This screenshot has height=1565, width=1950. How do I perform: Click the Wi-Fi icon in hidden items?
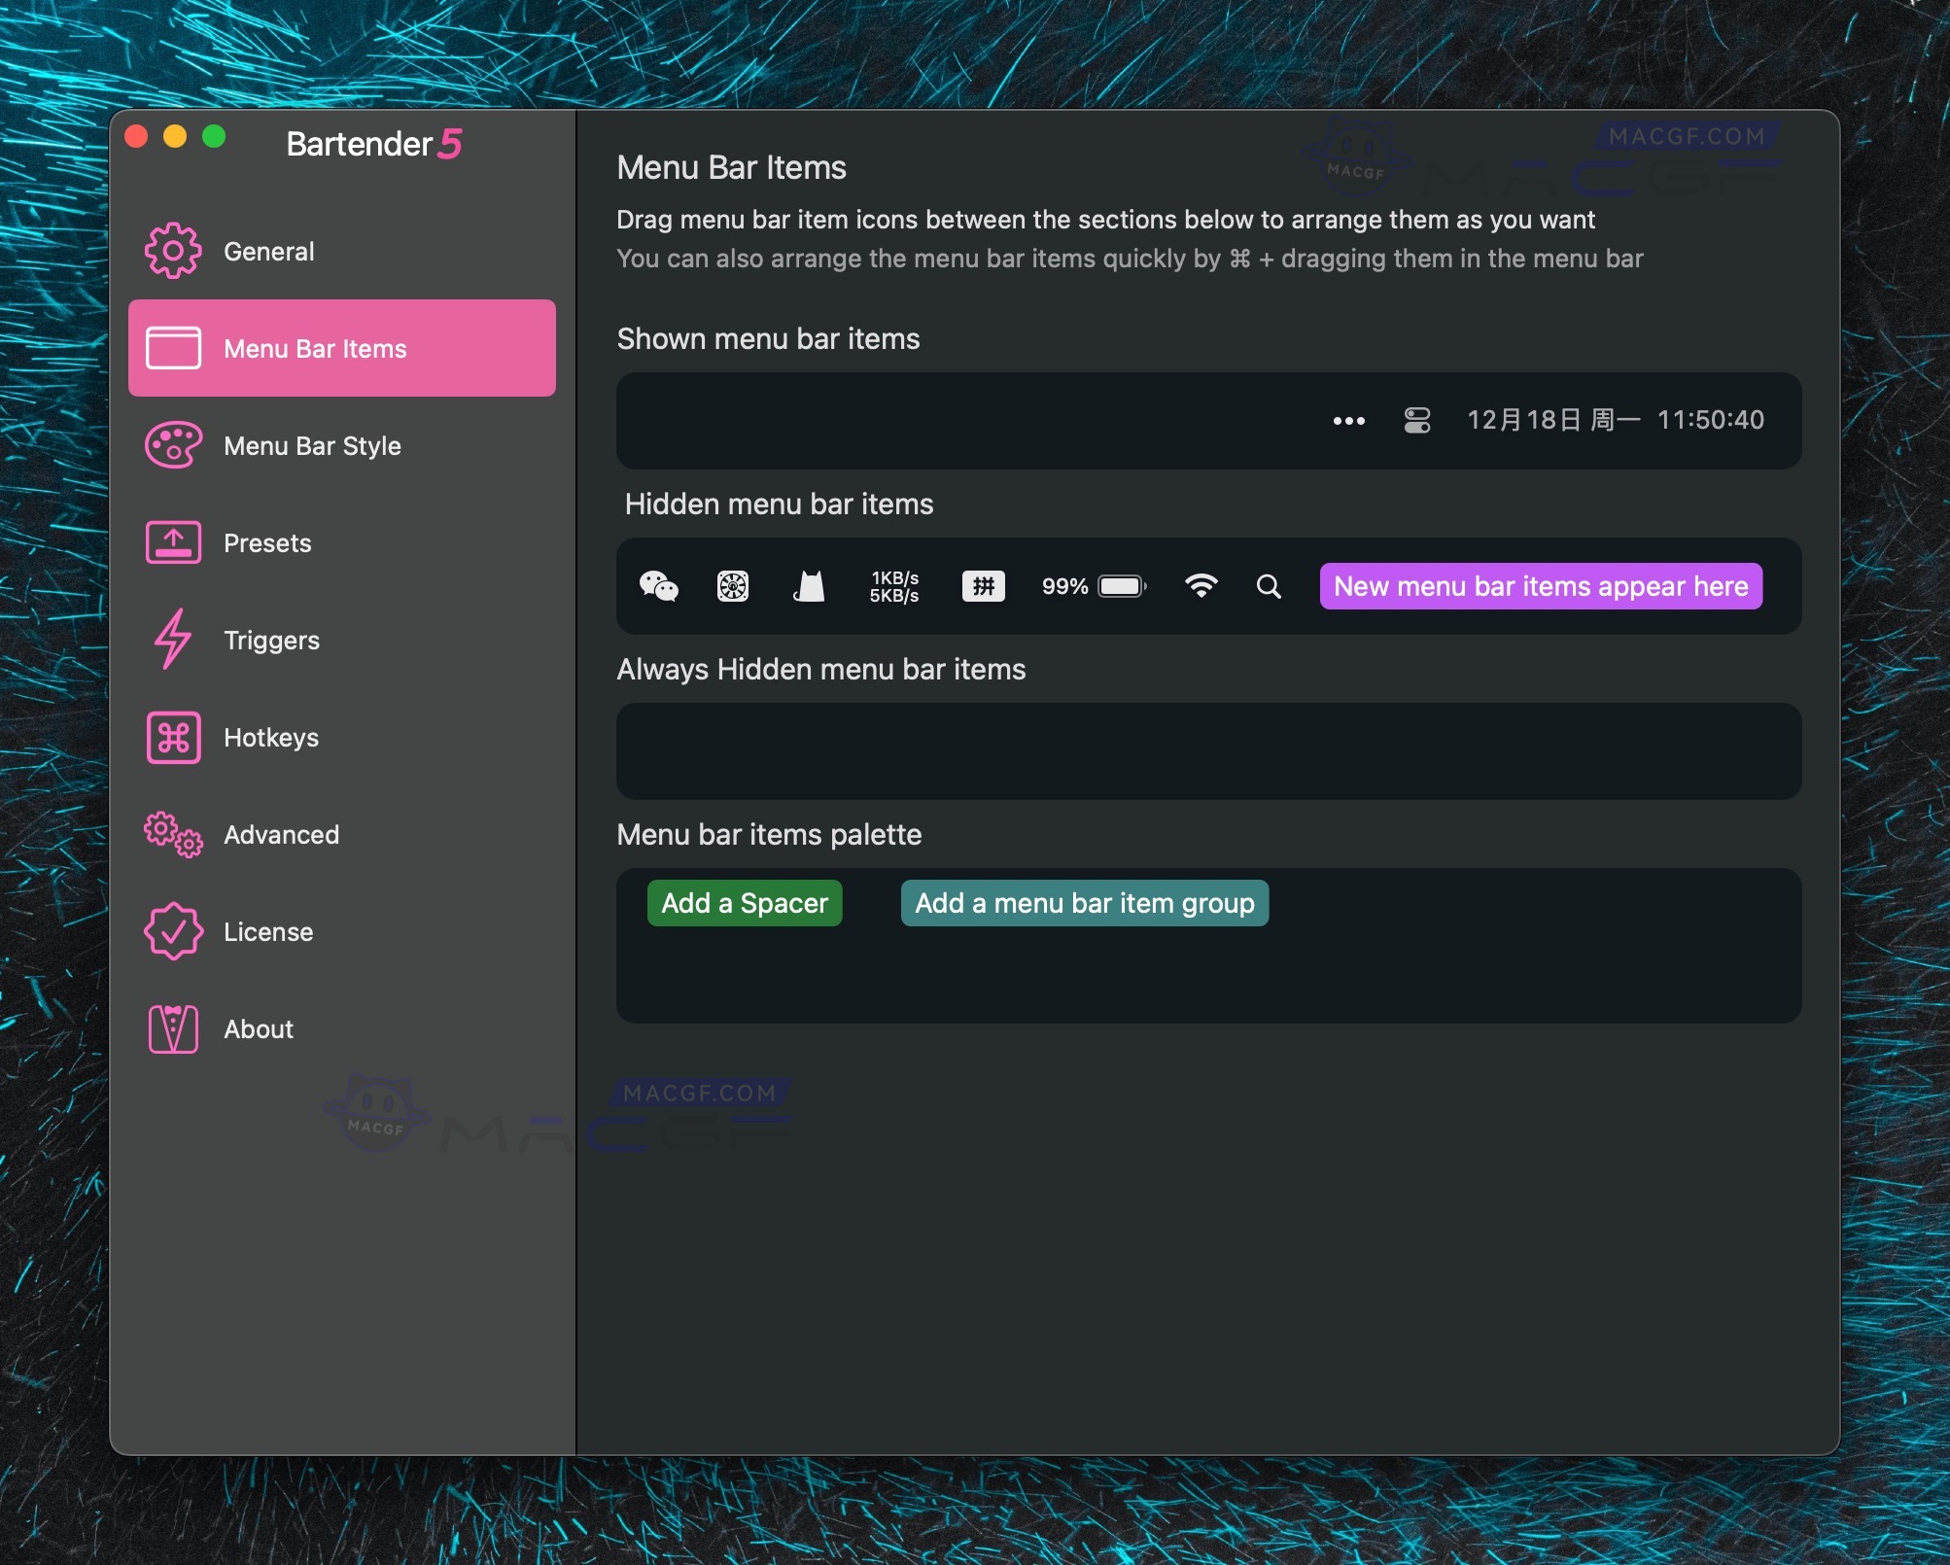coord(1201,586)
